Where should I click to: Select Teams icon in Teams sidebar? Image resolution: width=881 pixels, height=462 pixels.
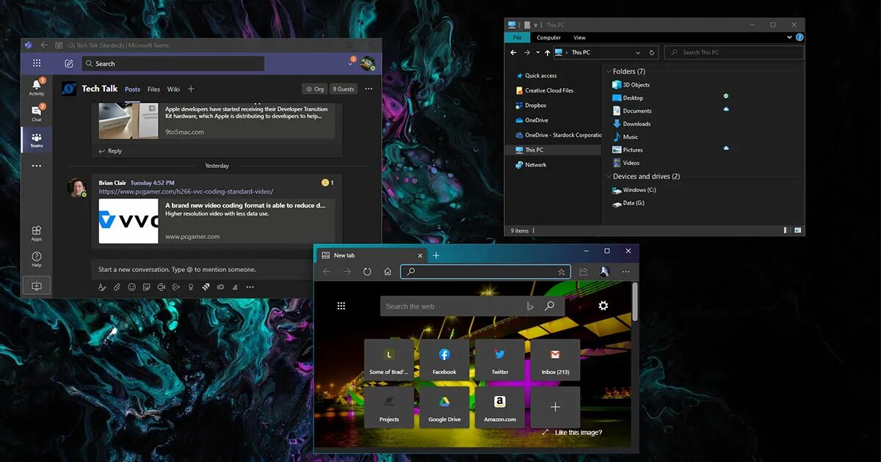(x=37, y=140)
